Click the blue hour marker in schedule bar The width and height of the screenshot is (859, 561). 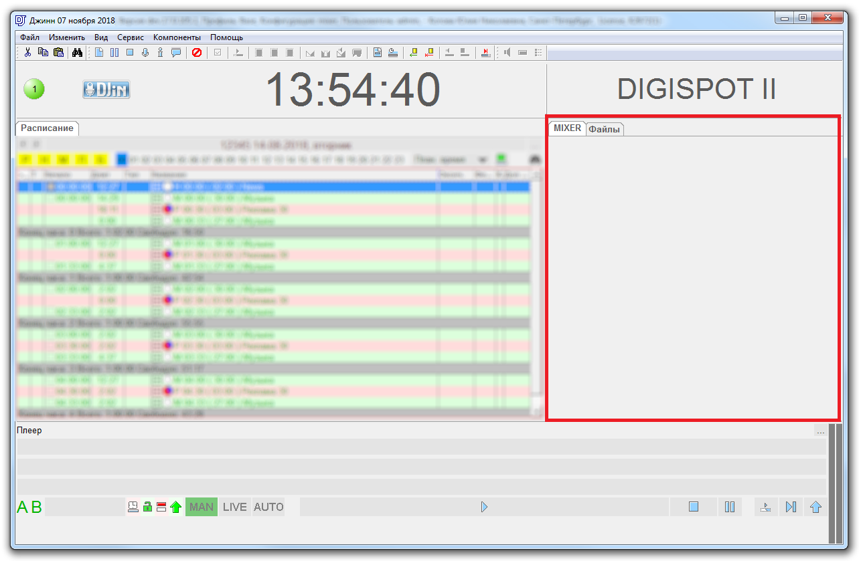121,159
